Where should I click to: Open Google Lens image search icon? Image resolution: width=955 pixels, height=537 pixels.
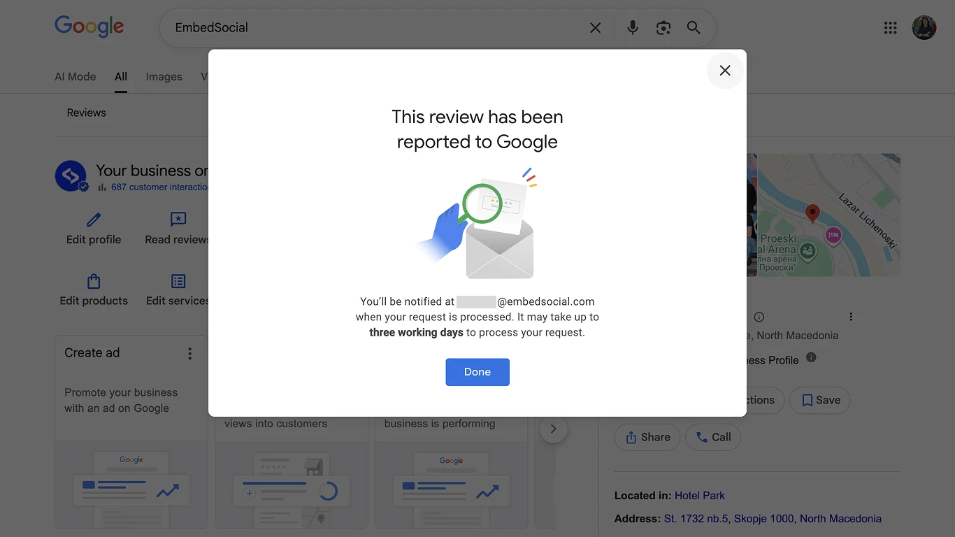(663, 27)
